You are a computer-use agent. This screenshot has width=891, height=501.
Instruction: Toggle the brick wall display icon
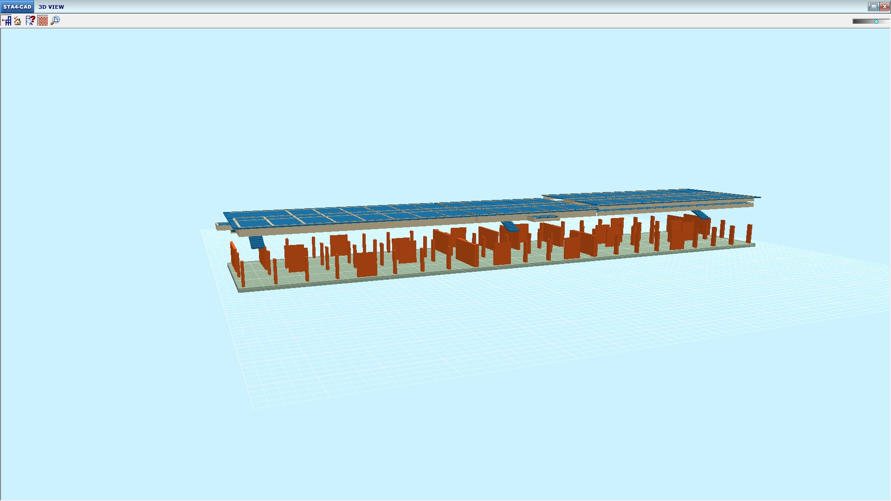(43, 21)
